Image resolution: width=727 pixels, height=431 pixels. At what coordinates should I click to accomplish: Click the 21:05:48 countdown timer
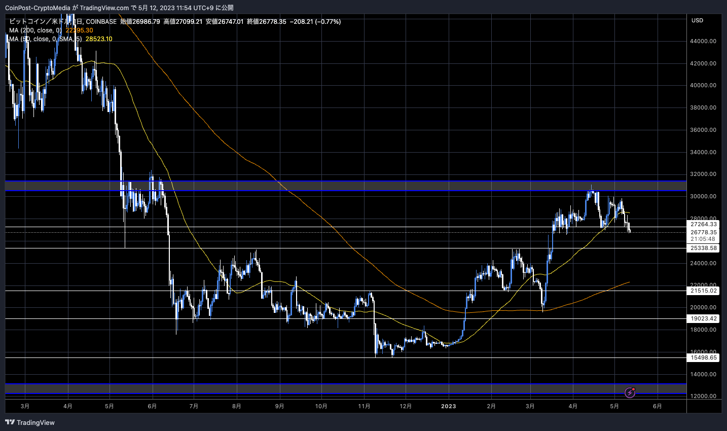(703, 239)
